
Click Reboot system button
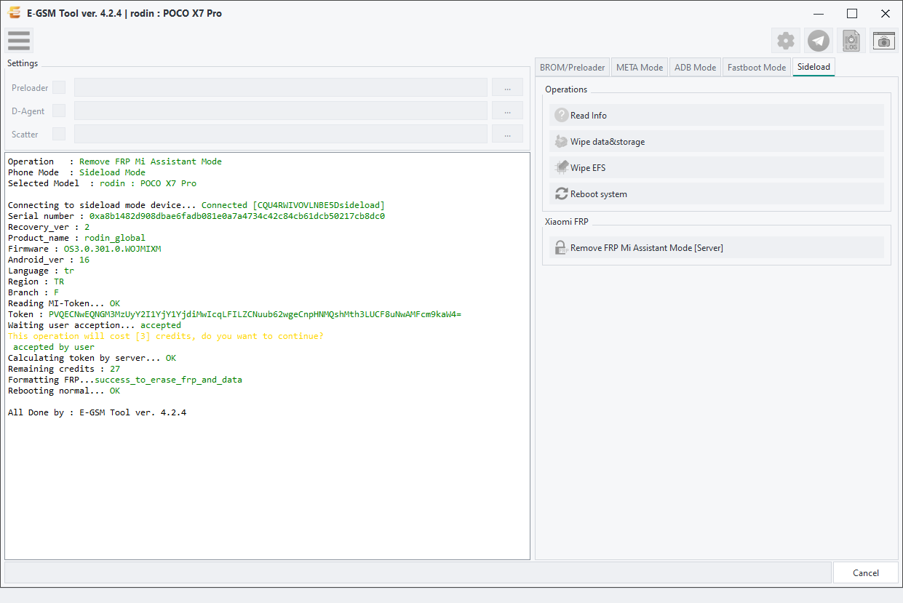click(717, 193)
